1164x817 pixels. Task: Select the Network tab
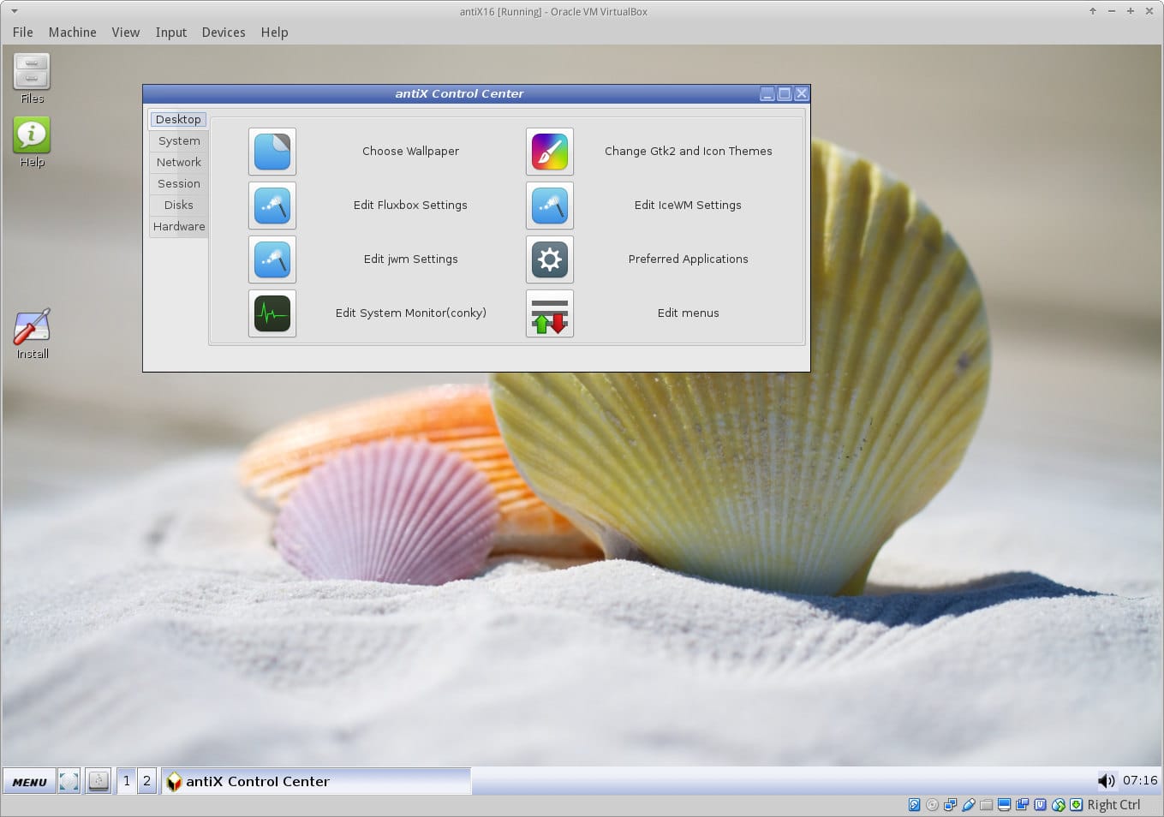(179, 163)
